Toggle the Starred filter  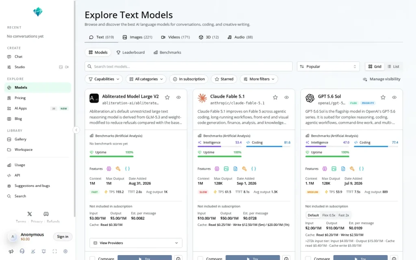[224, 79]
